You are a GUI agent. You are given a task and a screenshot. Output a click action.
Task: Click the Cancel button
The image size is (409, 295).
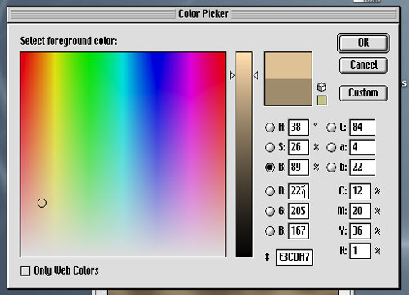(363, 65)
